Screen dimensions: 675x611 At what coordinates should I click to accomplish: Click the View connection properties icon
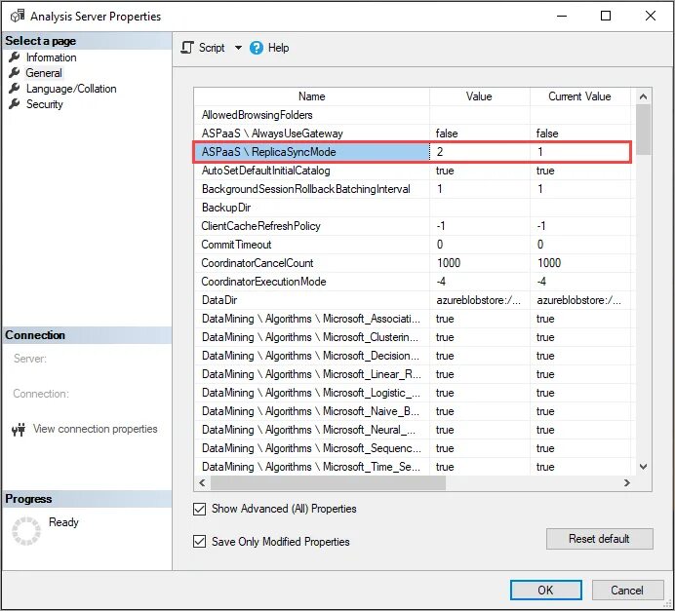click(x=19, y=429)
